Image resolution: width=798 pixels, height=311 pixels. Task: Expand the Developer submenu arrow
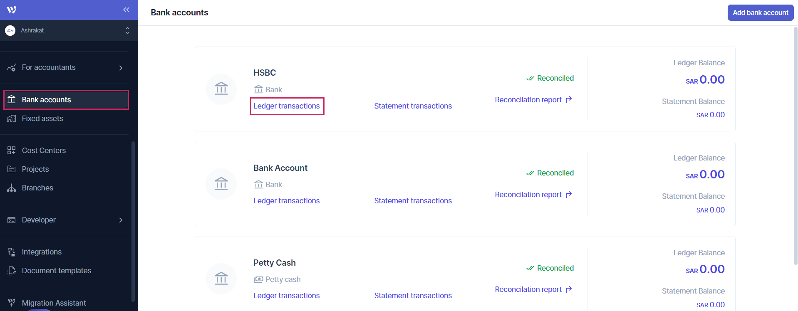(121, 220)
